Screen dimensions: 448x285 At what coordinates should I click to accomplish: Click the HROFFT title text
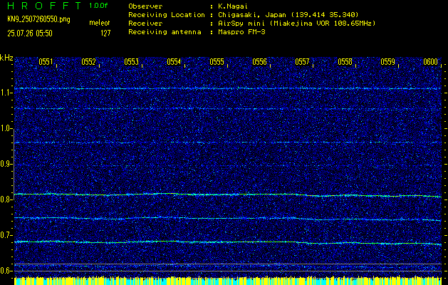[x=44, y=6]
